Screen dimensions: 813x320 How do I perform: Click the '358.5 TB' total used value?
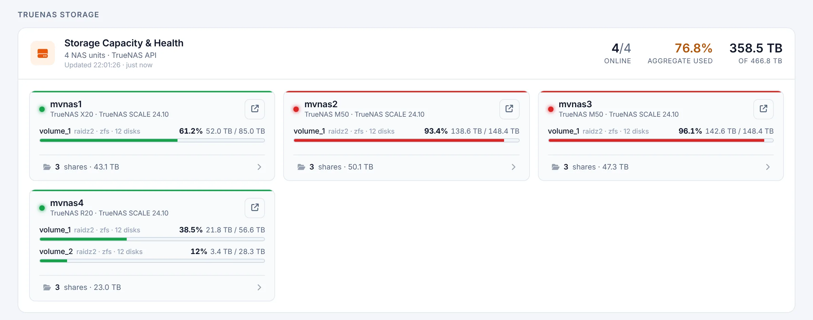click(756, 48)
